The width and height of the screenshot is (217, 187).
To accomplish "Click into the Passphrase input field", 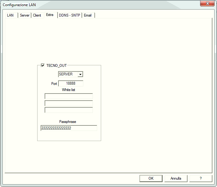I will point(69,128).
